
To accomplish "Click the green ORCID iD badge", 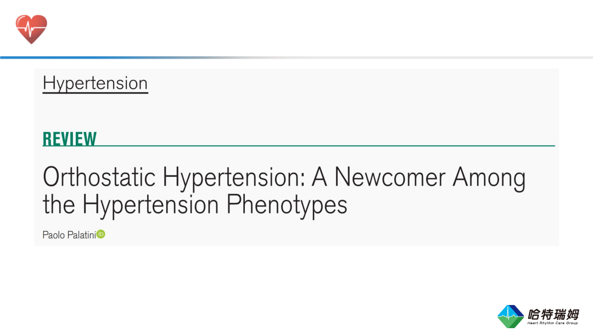I will coord(100,234).
